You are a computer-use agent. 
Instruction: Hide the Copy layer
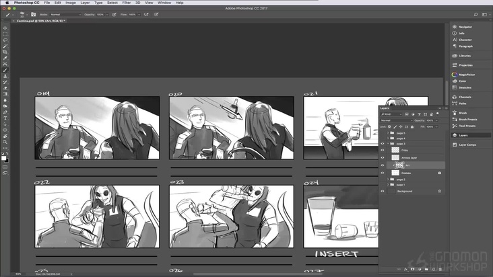coord(383,150)
